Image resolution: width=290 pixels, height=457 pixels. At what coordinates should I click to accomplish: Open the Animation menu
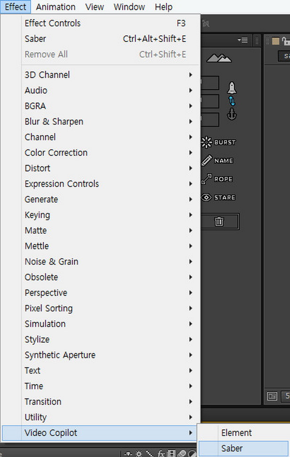pyautogui.click(x=56, y=7)
